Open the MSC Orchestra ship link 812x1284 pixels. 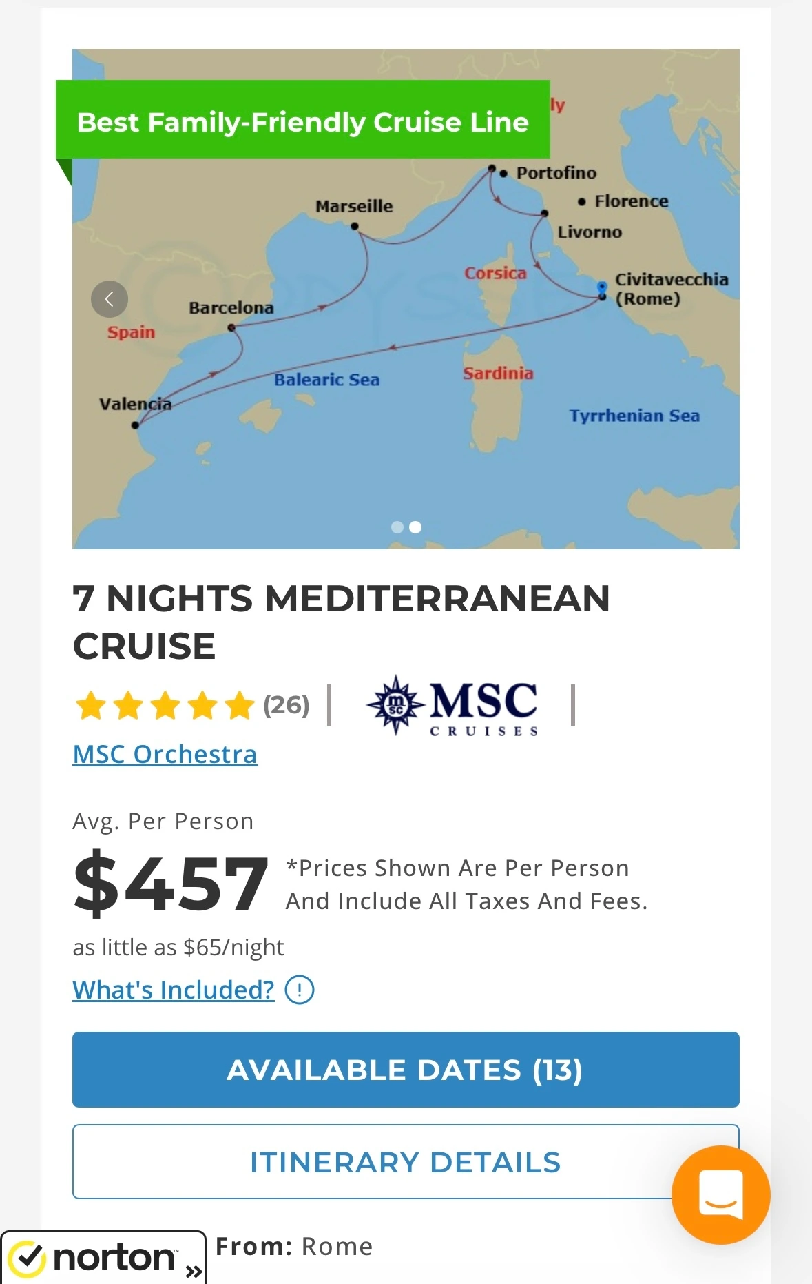165,754
